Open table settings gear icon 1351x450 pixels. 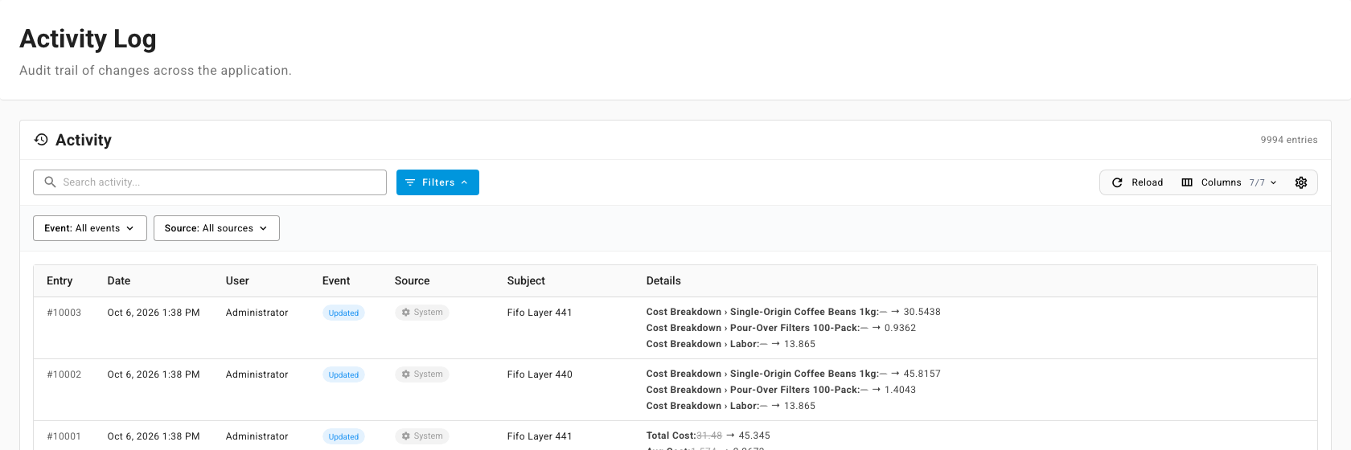tap(1301, 182)
